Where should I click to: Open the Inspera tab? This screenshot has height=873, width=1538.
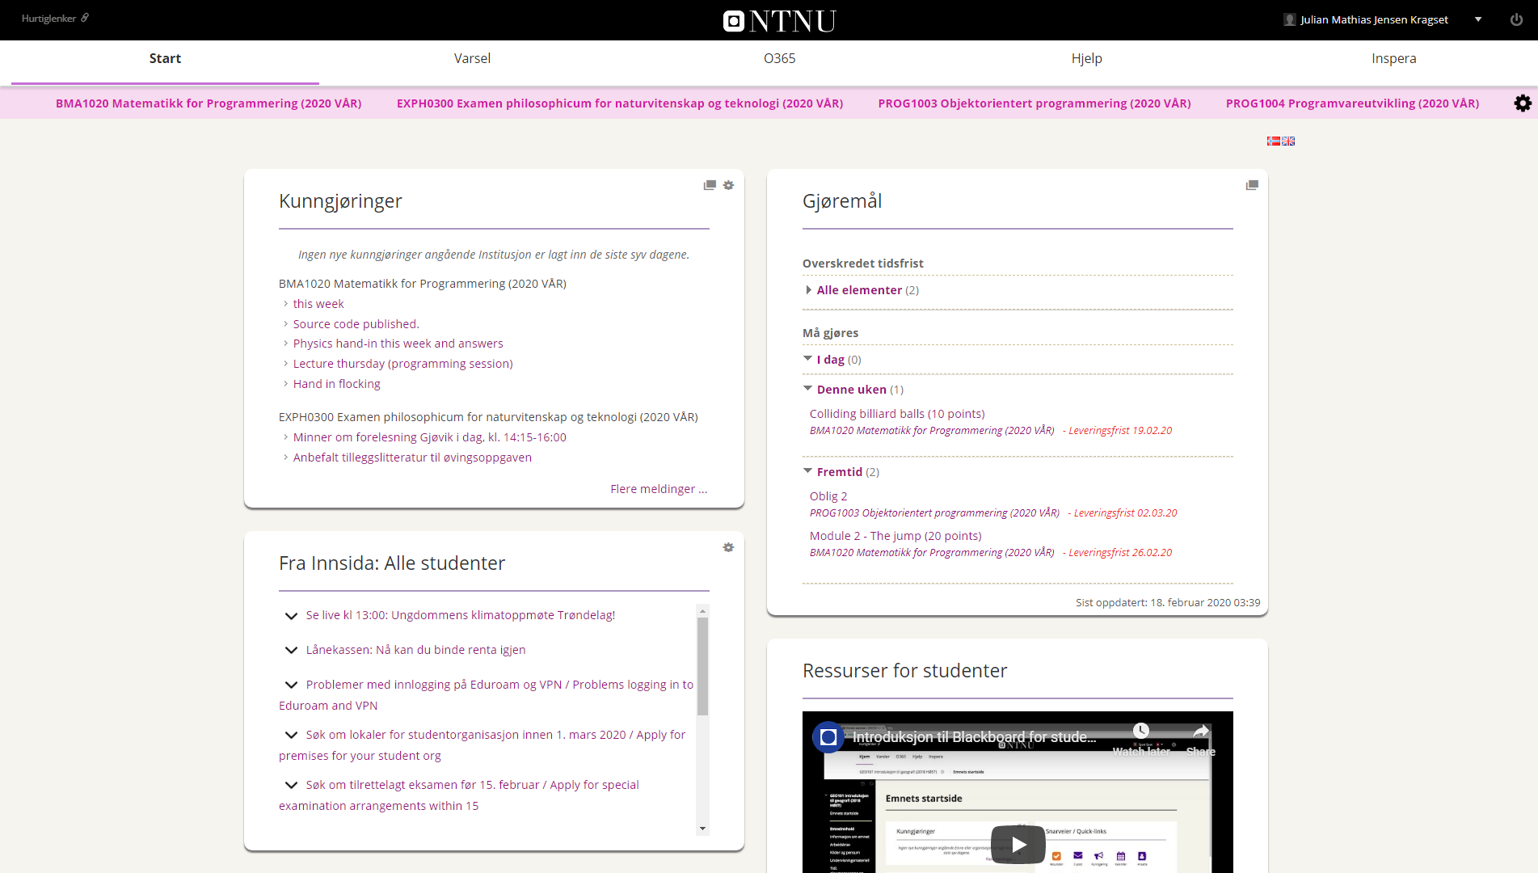coord(1393,58)
